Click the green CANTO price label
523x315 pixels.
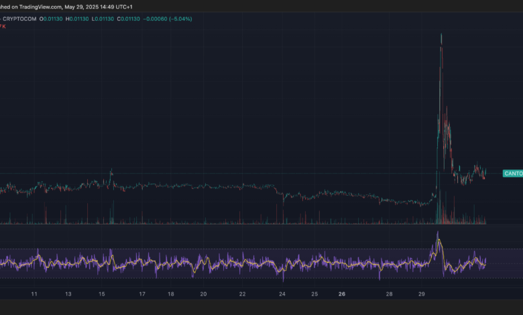pyautogui.click(x=512, y=174)
